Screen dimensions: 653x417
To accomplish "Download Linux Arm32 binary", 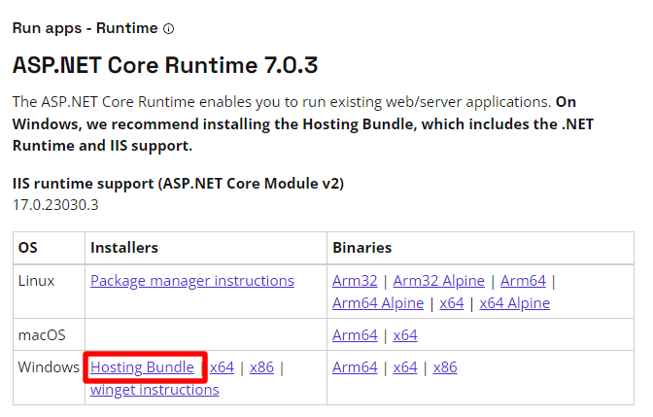I will tap(355, 281).
